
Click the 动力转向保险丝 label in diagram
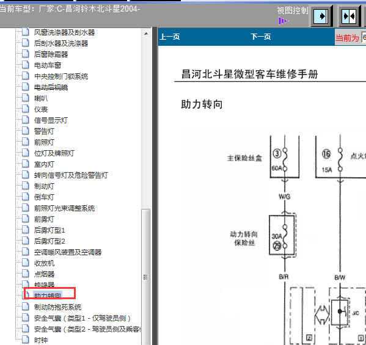click(244, 238)
